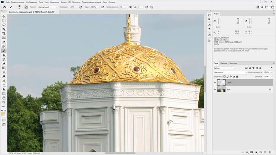276x155 pixels.
Task: Toggle lock transparent pixels
Action: 224,77
